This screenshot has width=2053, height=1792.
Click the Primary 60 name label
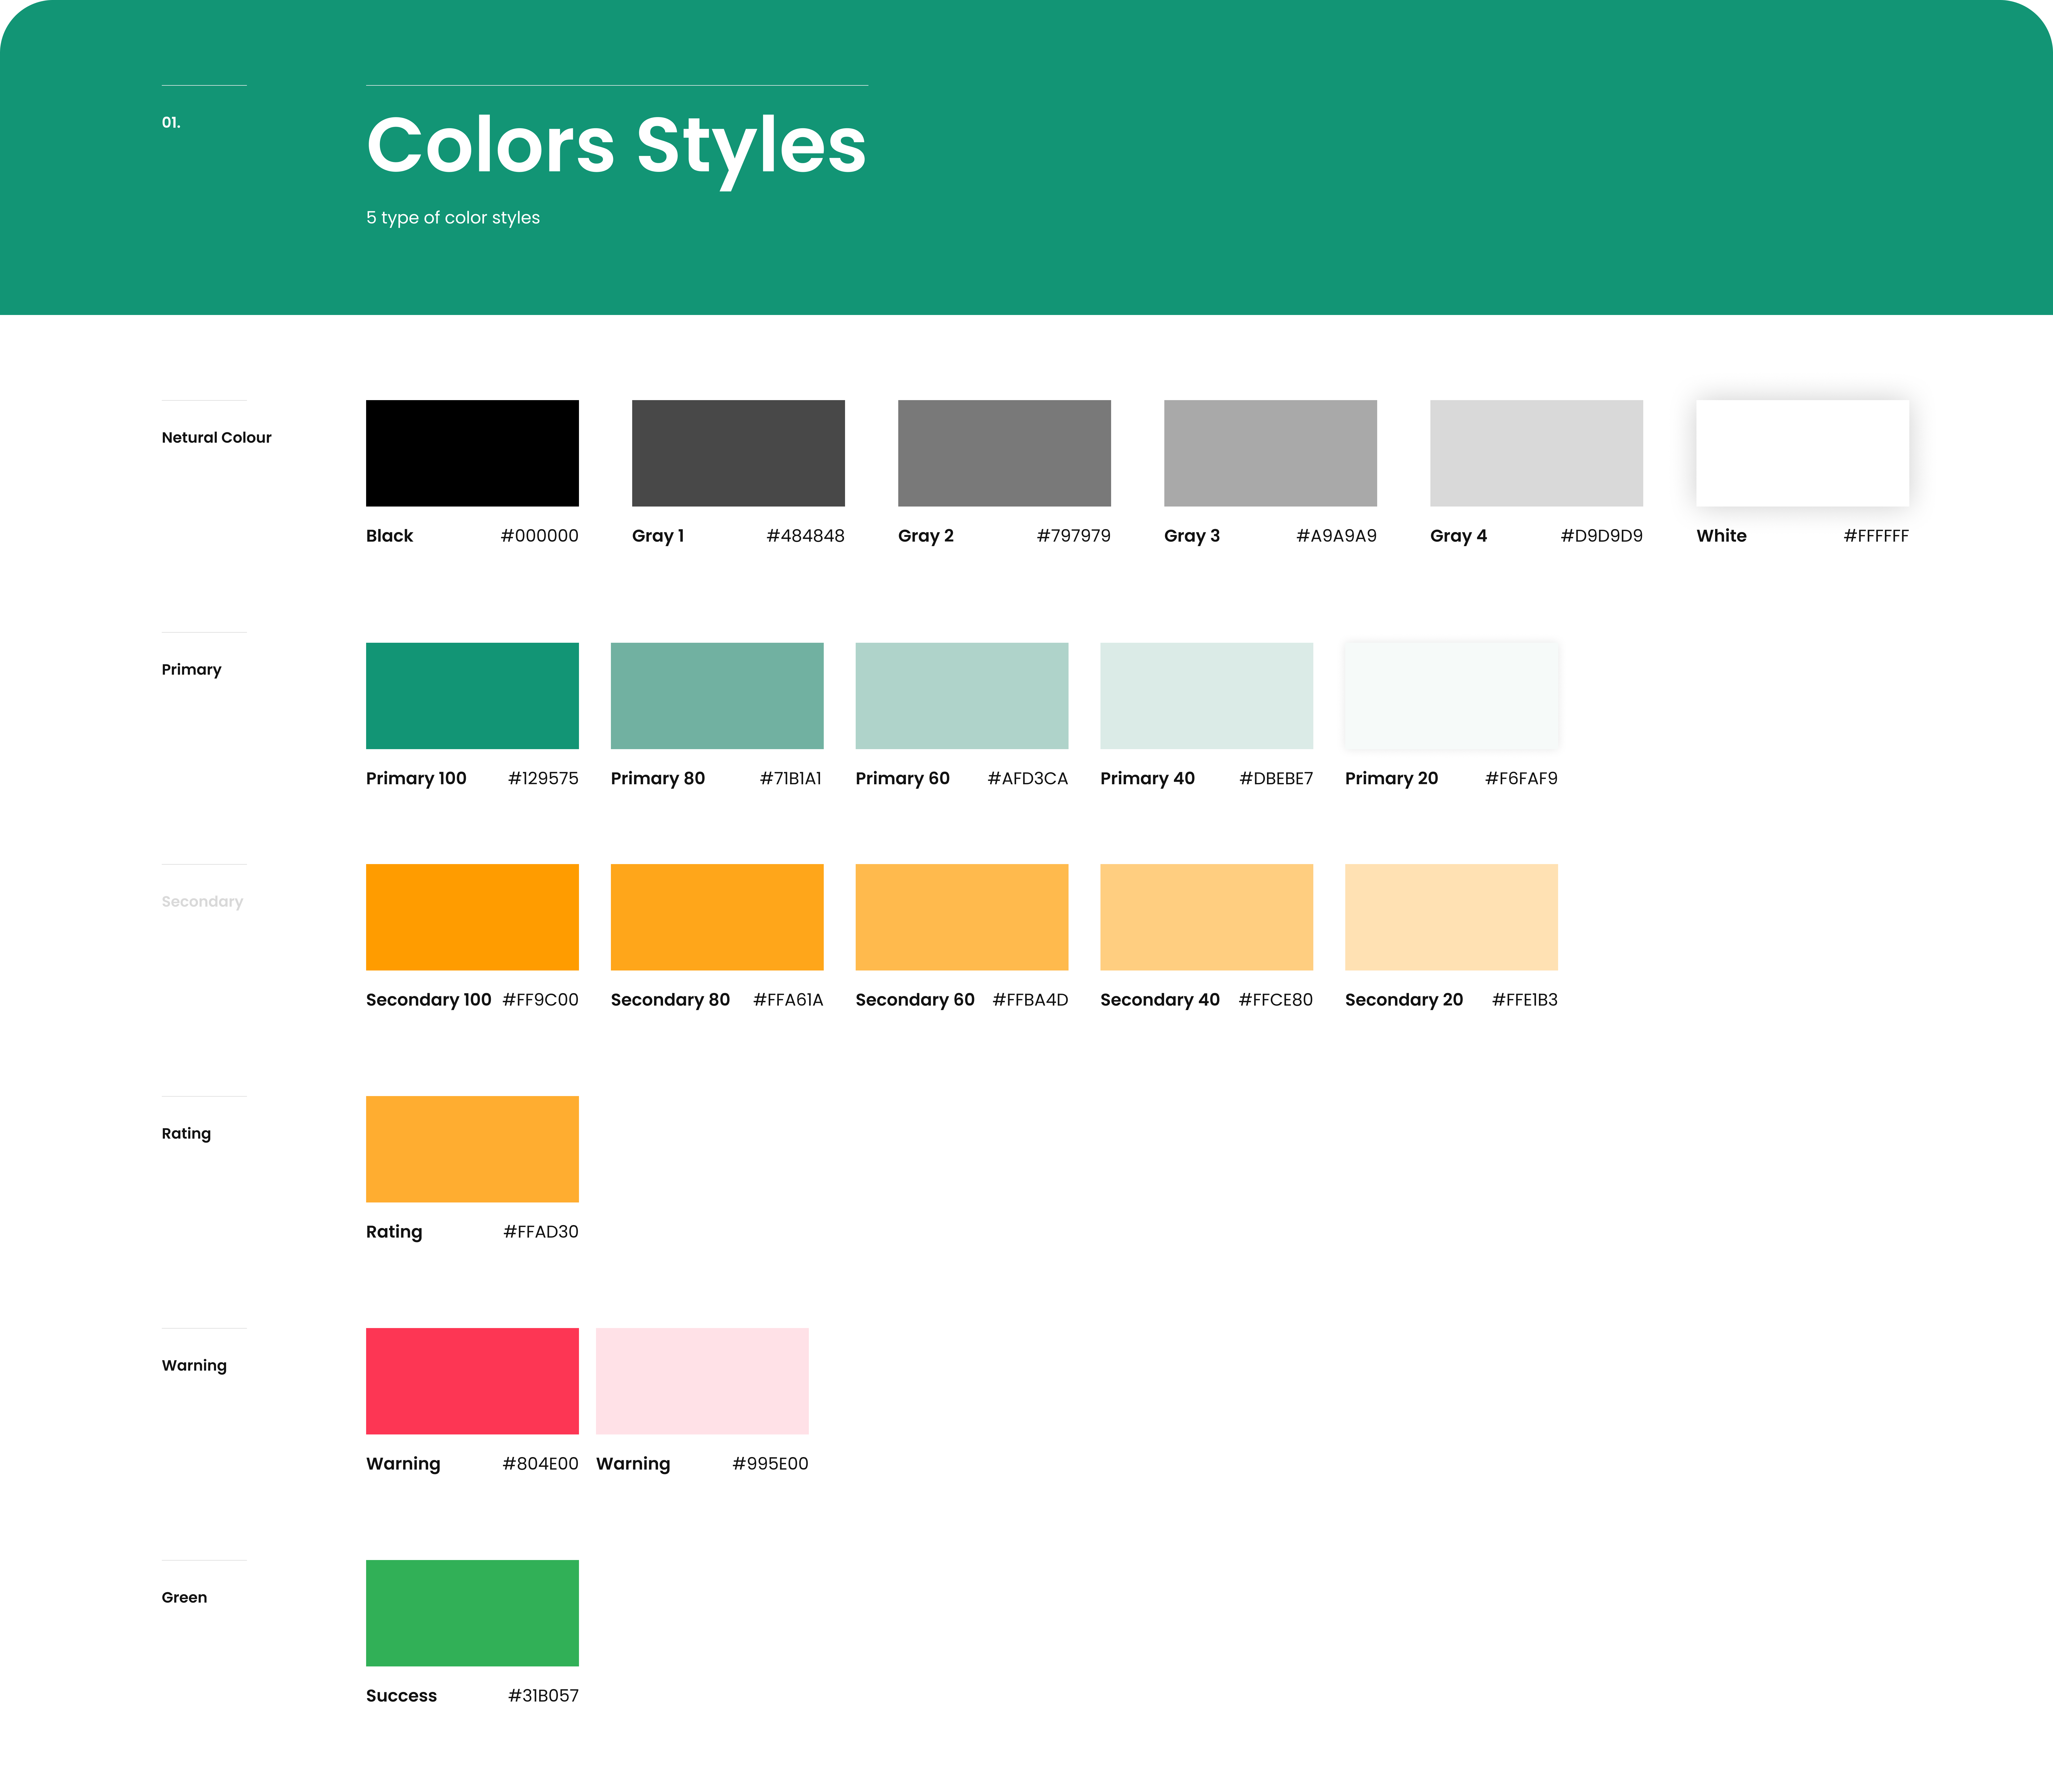point(903,779)
